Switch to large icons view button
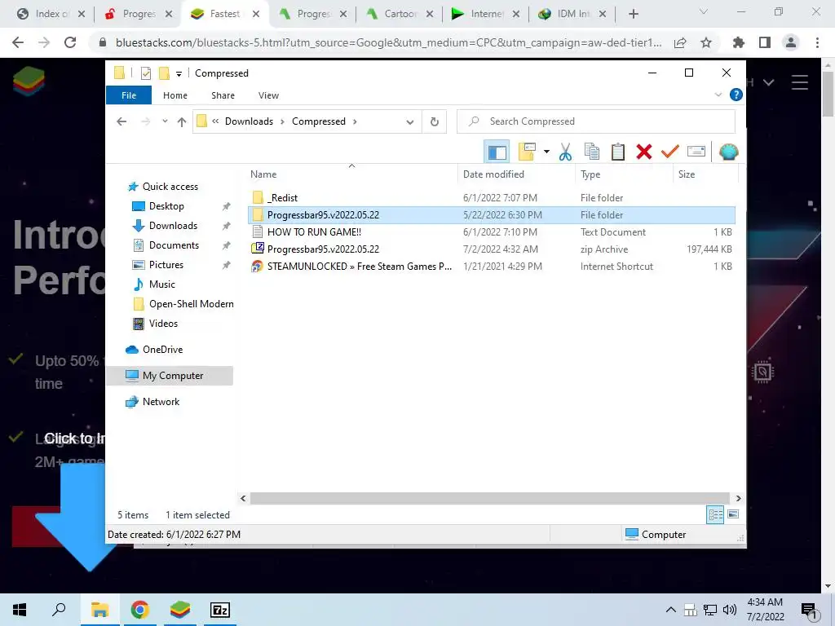The image size is (835, 626). (x=733, y=514)
